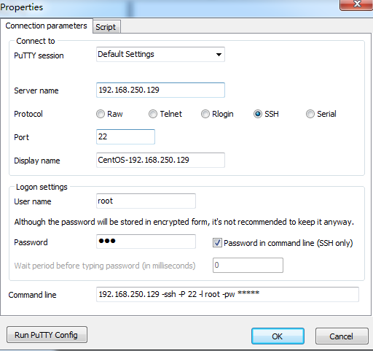The height and width of the screenshot is (351, 373).
Task: Click the Display name field
Action: tap(160, 160)
